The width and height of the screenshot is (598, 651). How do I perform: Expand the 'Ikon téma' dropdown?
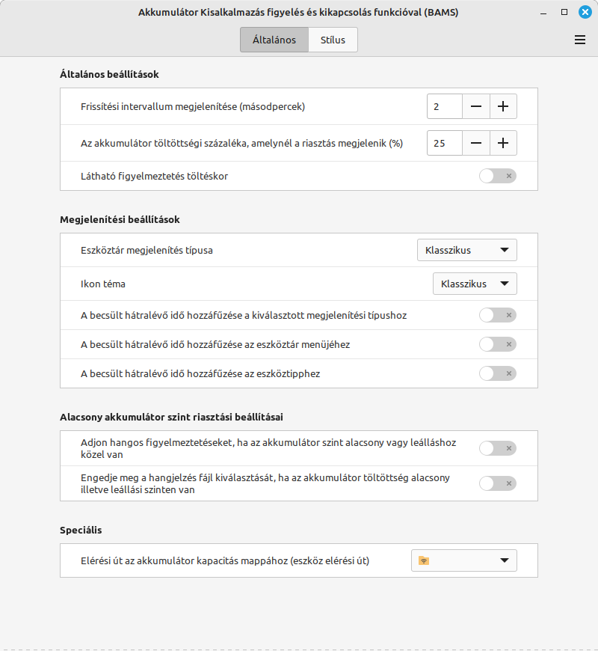click(474, 284)
